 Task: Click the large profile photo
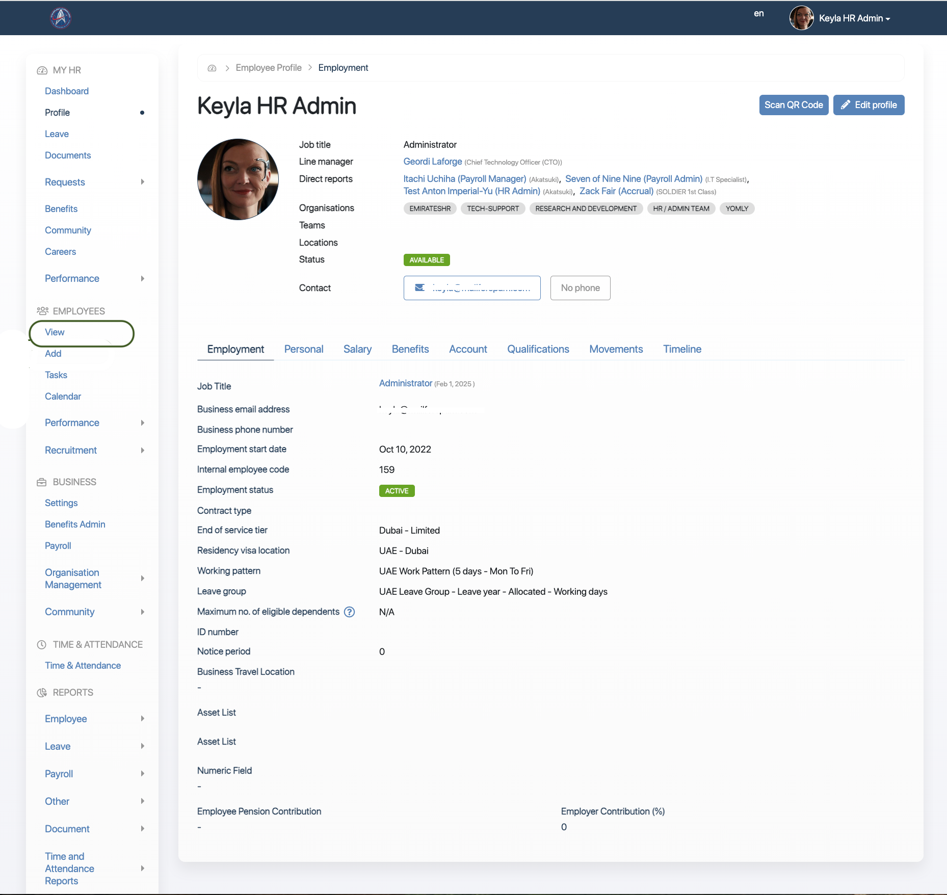[238, 179]
